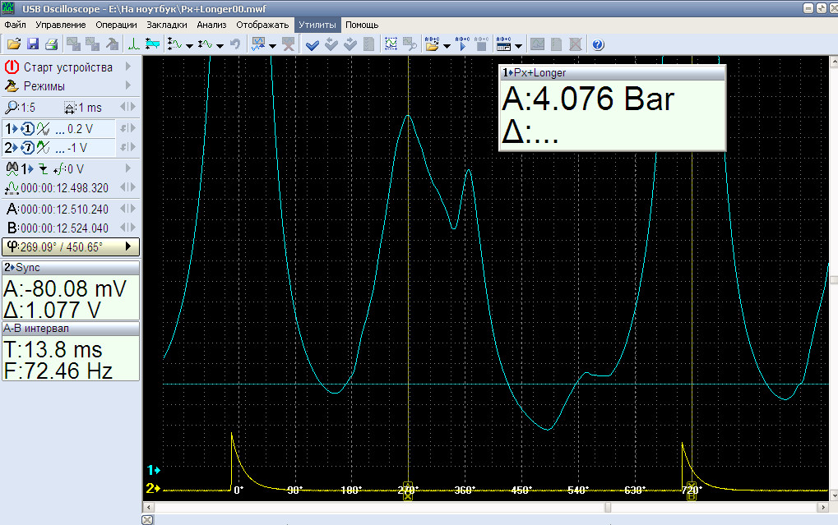This screenshot has height=525, width=838.
Task: Click the blue checkmark toolbar icon
Action: pyautogui.click(x=313, y=44)
